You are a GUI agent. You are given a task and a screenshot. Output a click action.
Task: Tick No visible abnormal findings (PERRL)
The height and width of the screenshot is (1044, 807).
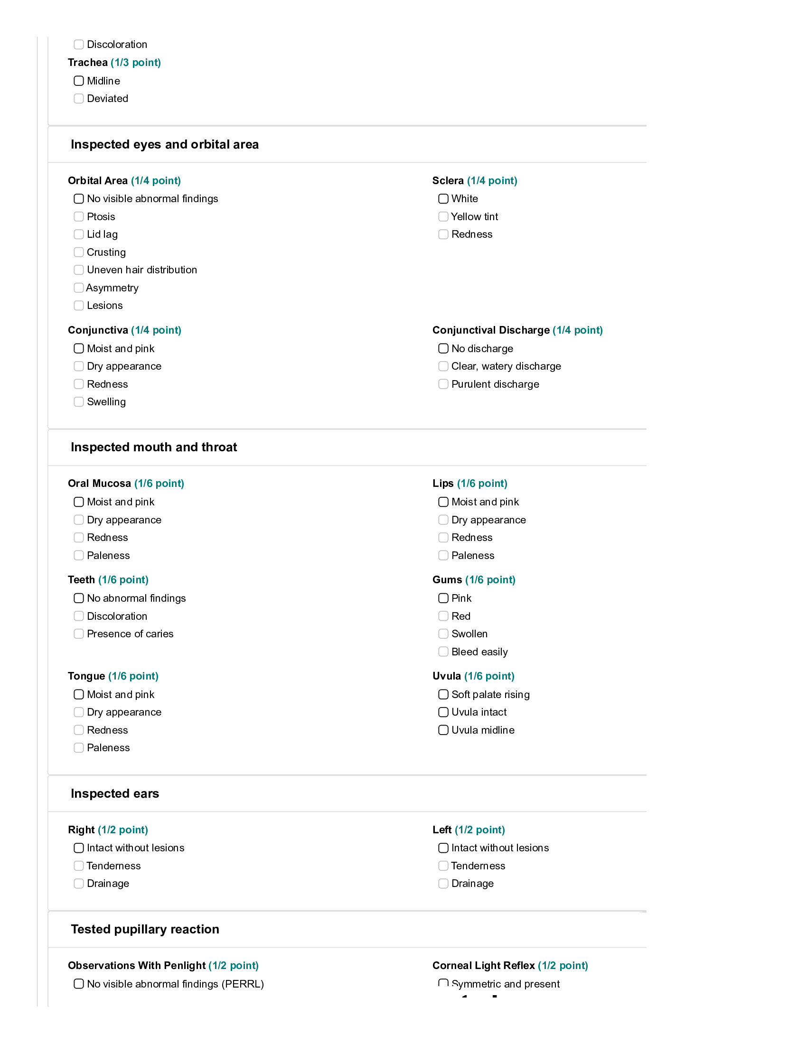point(79,983)
